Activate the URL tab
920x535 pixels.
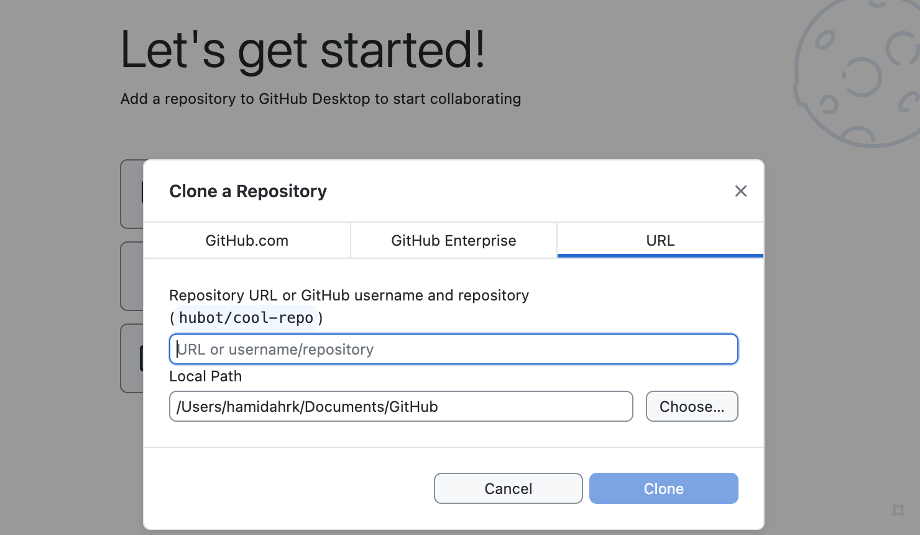pyautogui.click(x=660, y=240)
